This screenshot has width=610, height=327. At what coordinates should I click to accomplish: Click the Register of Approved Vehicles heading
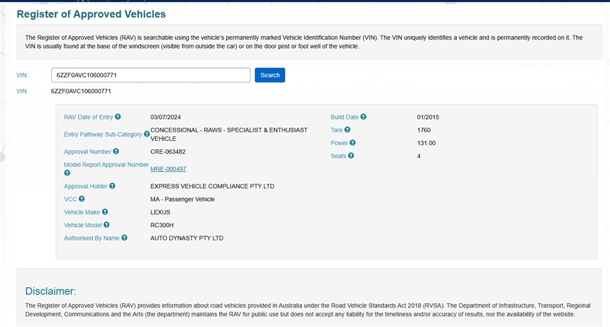click(91, 14)
